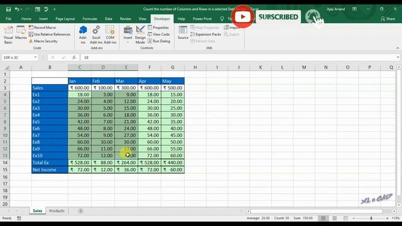Click the XML Import button
This screenshot has height=226, width=402.
point(232,28)
